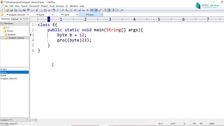
Task: Redo the last undone edit
Action: pos(58,10)
